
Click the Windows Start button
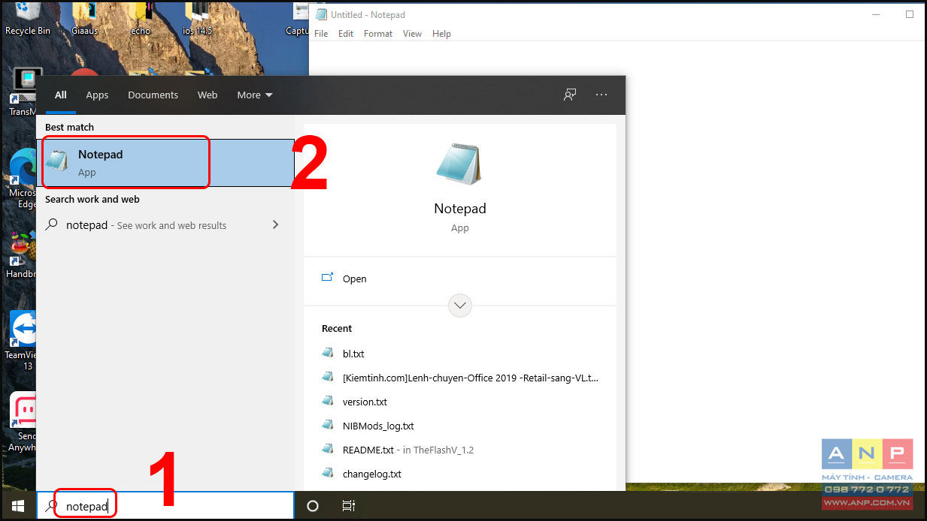click(18, 506)
